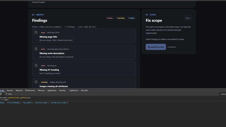Click the Re-audit & verify button
The image size is (226, 127).
pos(156,47)
